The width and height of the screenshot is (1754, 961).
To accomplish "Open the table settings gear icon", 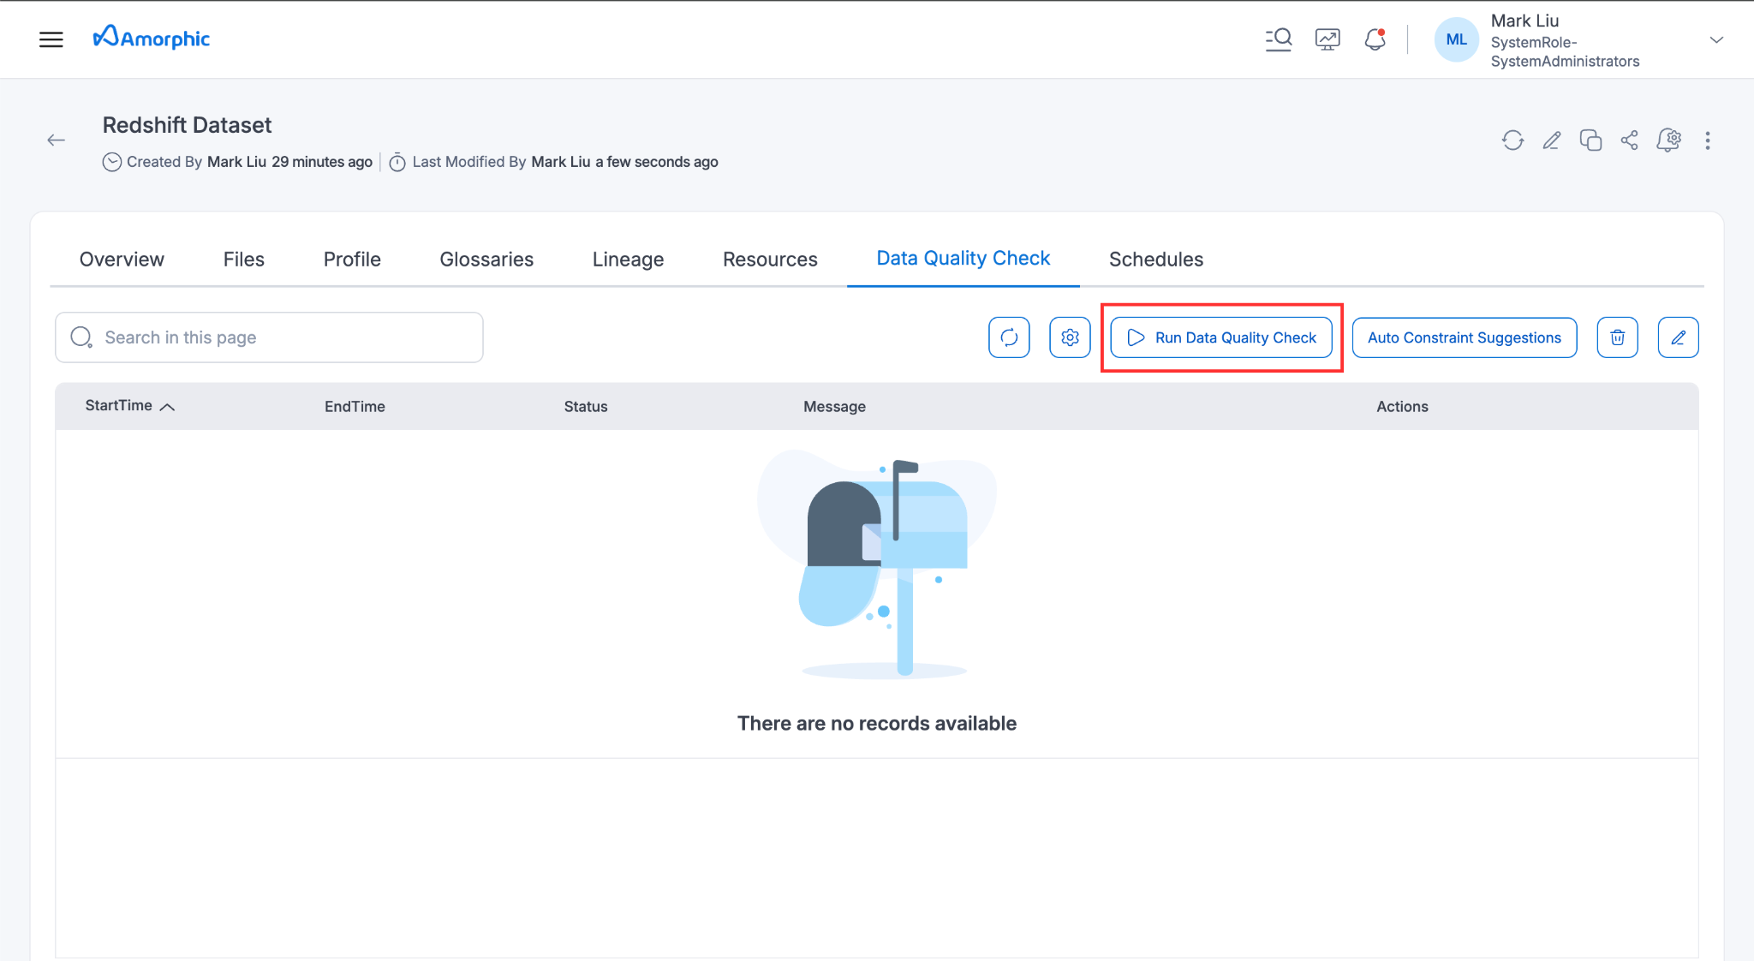I will click(1070, 337).
